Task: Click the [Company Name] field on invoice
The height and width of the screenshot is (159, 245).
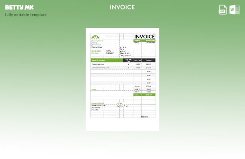Action: point(97,41)
